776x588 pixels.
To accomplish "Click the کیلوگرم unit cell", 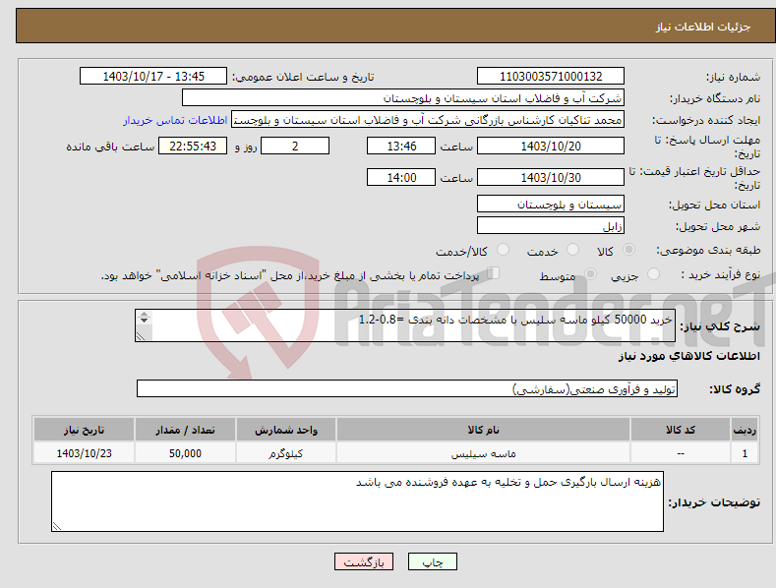I will pyautogui.click(x=286, y=453).
